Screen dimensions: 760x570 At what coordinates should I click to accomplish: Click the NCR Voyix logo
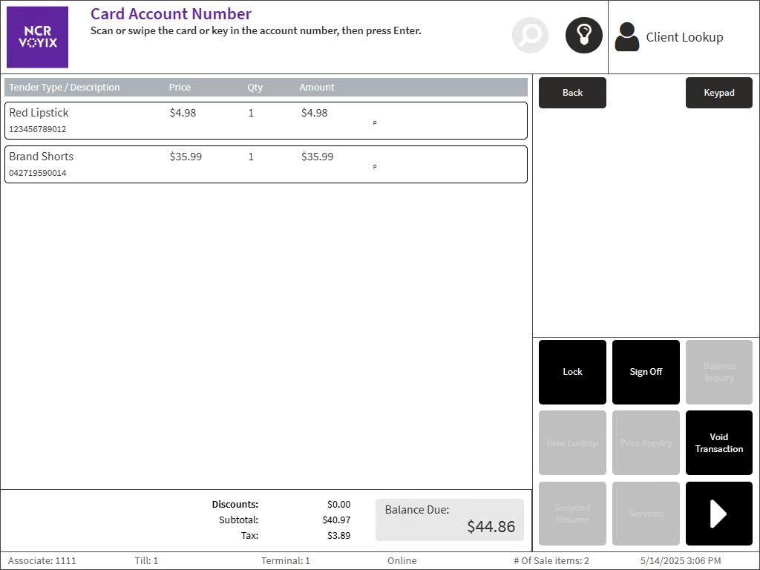pos(37,37)
